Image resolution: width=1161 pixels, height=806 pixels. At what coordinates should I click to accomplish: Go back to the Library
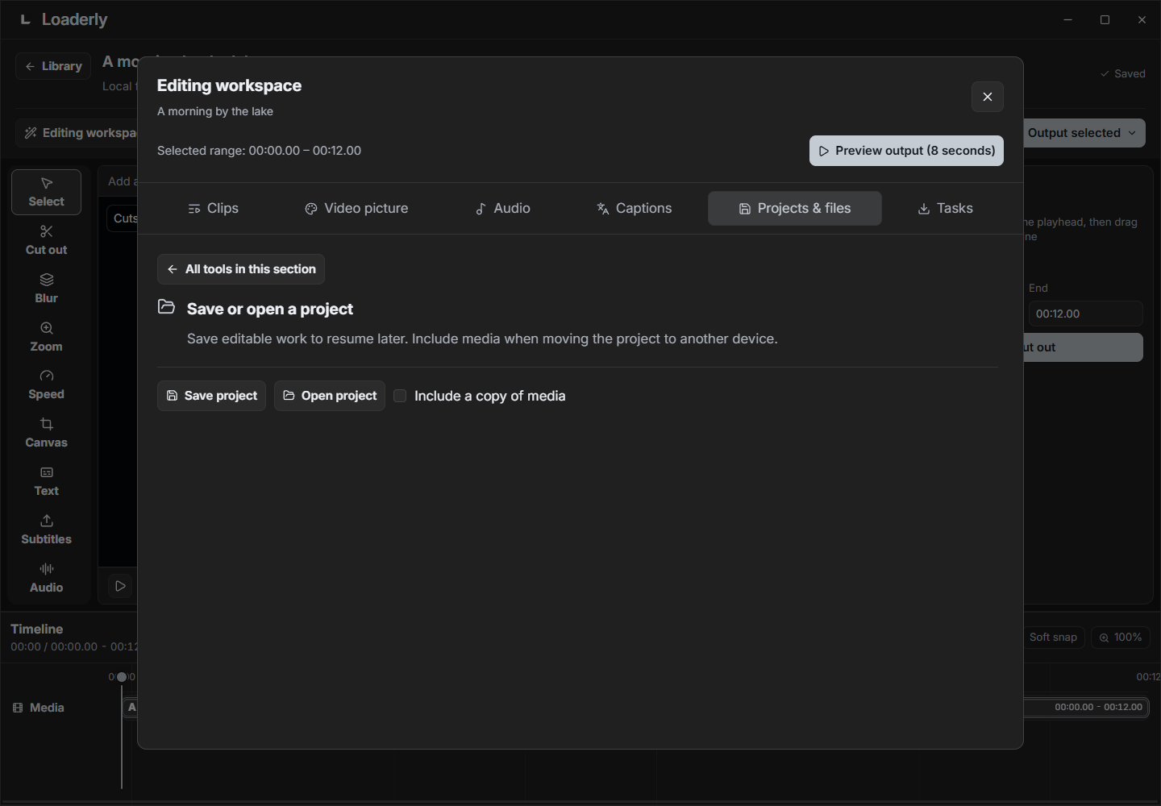point(53,66)
